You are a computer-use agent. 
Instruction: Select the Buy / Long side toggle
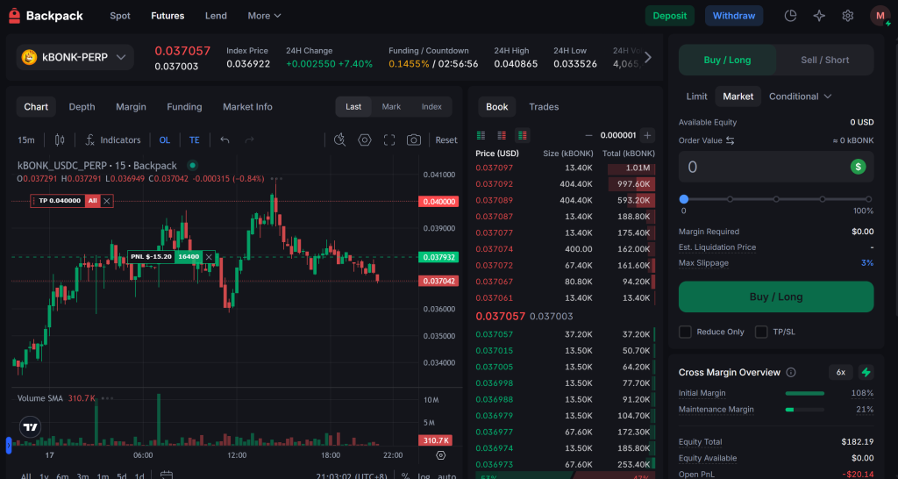coord(727,61)
